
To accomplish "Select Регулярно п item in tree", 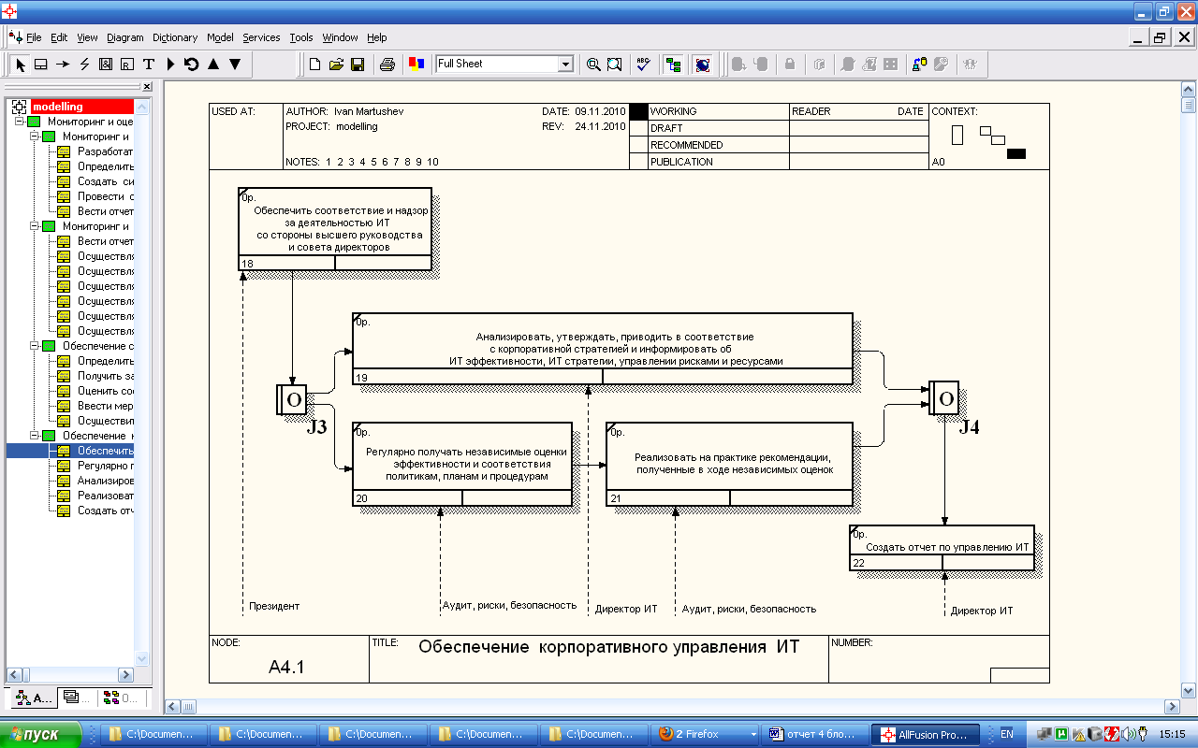I will click(x=105, y=466).
